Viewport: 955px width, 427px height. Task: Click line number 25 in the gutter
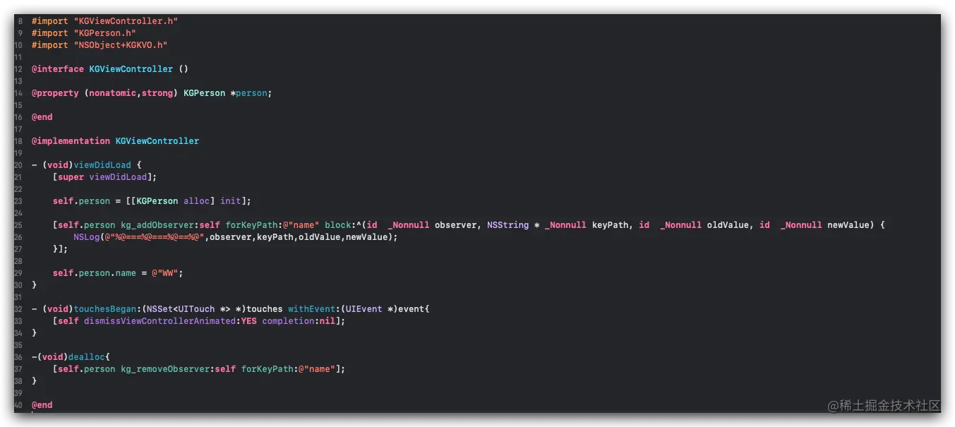click(18, 225)
